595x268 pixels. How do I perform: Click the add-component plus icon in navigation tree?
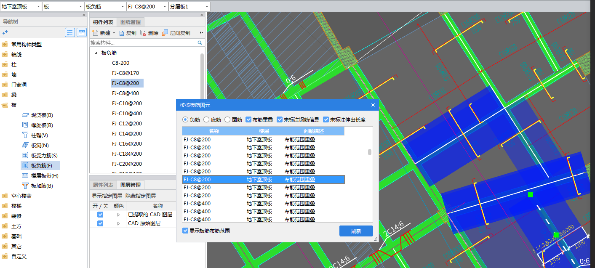[x=5, y=32]
